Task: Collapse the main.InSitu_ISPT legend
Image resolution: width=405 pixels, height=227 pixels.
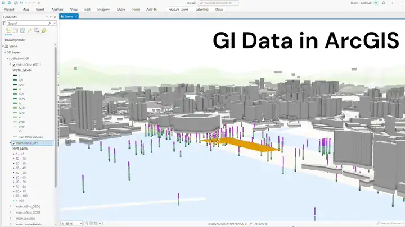Action: click(x=10, y=143)
